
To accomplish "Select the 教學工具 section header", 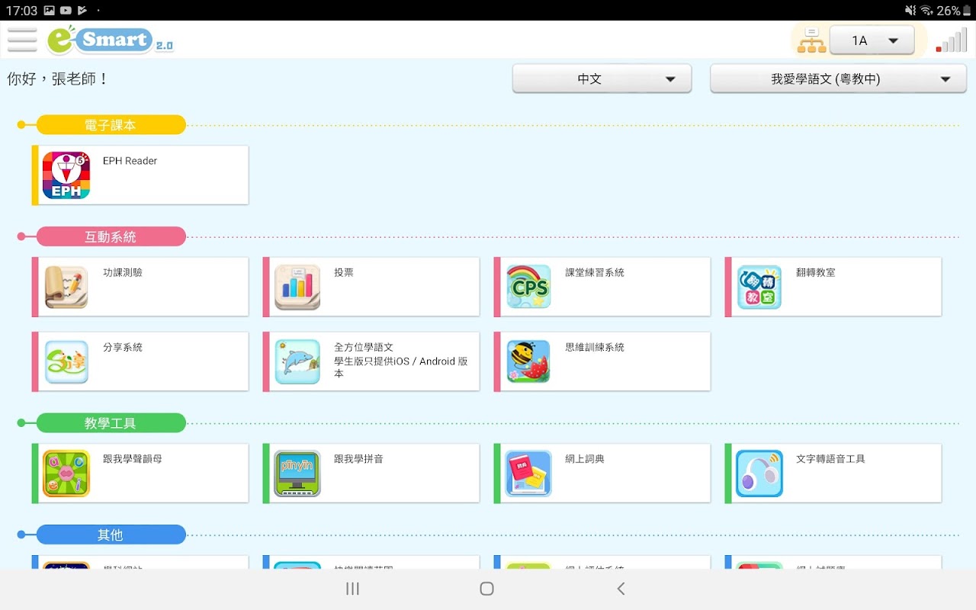I will pos(111,423).
